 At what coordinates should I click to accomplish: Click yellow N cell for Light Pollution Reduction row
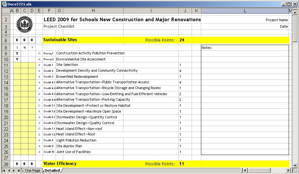[25, 140]
